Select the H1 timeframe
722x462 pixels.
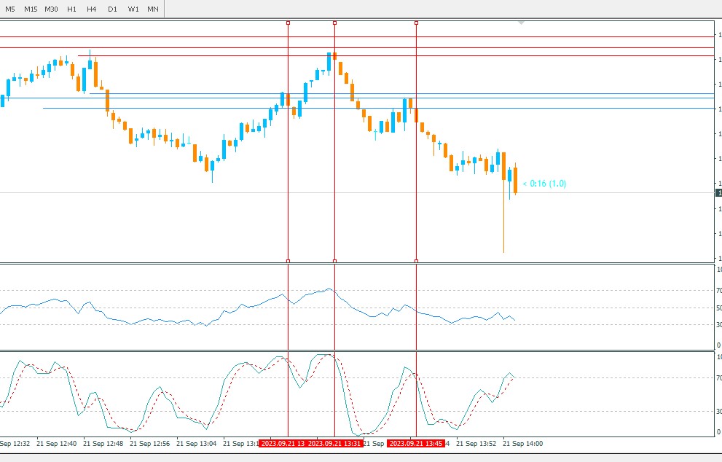click(x=72, y=9)
